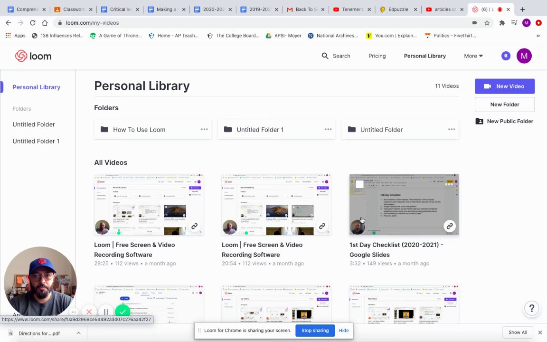Open the 28:25 video thumbnail

(x=149, y=205)
